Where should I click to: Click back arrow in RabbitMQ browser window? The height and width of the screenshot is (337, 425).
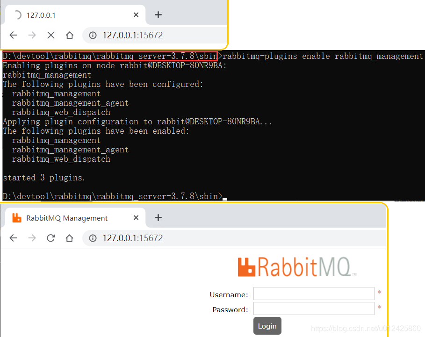tap(13, 238)
